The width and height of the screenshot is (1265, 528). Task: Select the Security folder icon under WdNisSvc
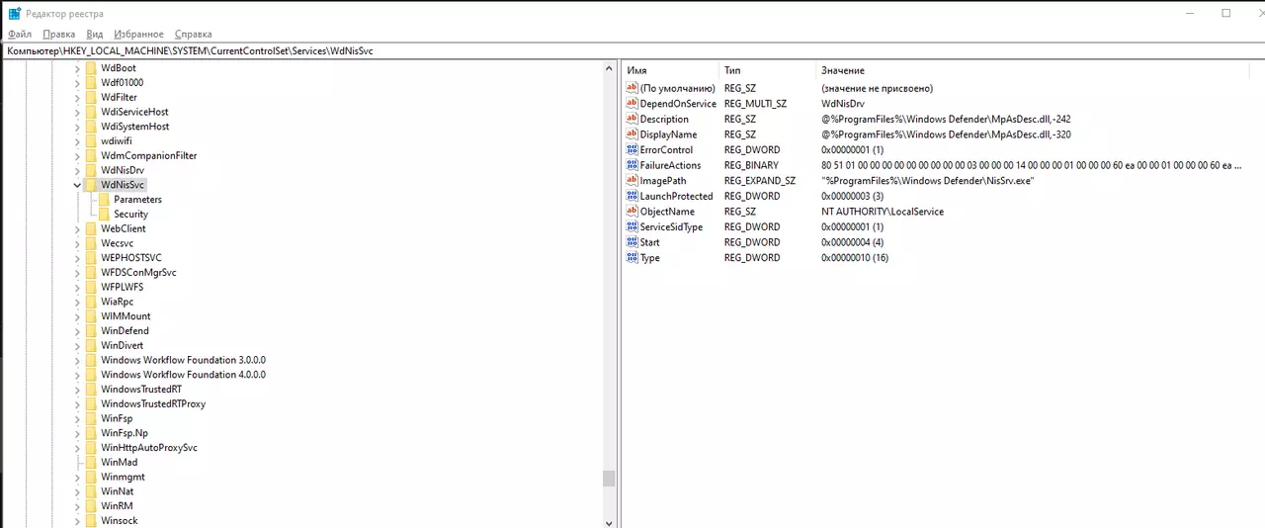[105, 214]
